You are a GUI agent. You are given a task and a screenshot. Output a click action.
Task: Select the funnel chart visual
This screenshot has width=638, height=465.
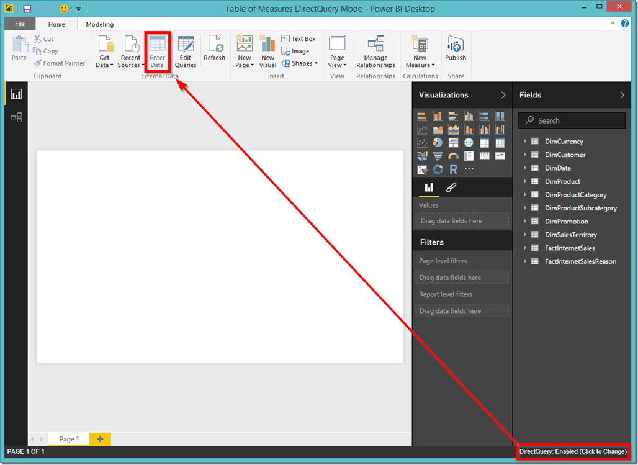tap(438, 156)
